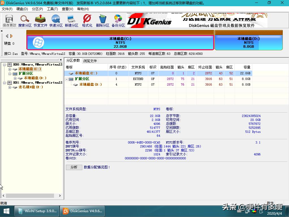The height and width of the screenshot is (217, 289).
Task: Select the 恢复文件 file recovery icon
Action: click(40, 20)
